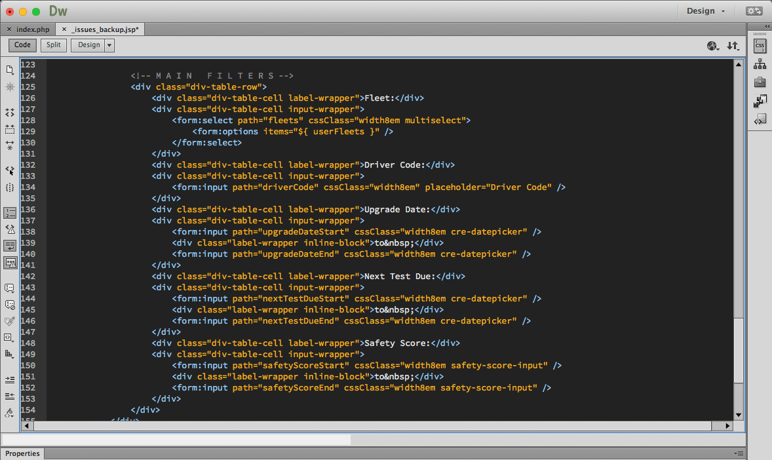Click 'Next Test Due:' text on line 142
The image size is (772, 460).
[x=400, y=277]
